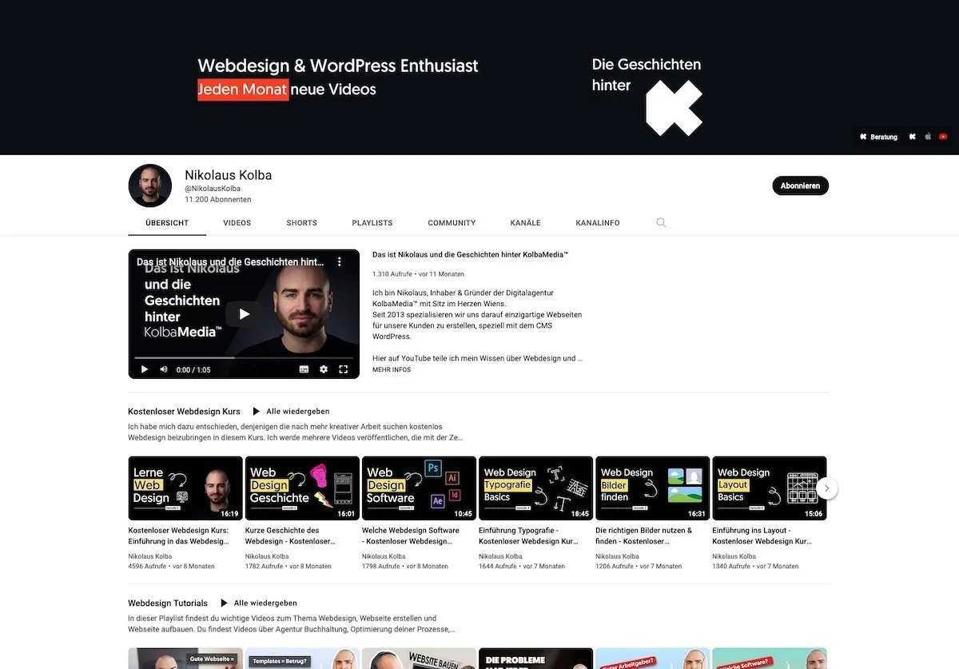Image resolution: width=959 pixels, height=669 pixels.
Task: Click the play icon in video controls
Action: 145,369
